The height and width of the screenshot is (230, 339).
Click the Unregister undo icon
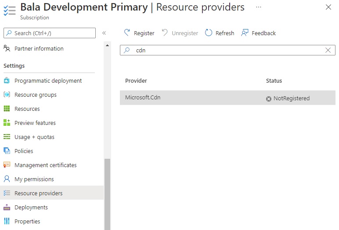pos(165,33)
